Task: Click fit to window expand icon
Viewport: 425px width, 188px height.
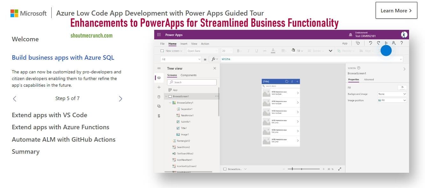Action: tap(340, 169)
